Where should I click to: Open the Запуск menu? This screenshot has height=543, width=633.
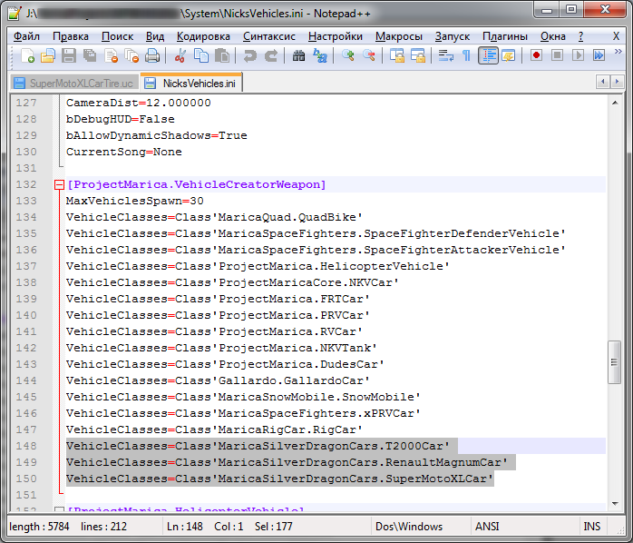point(453,36)
